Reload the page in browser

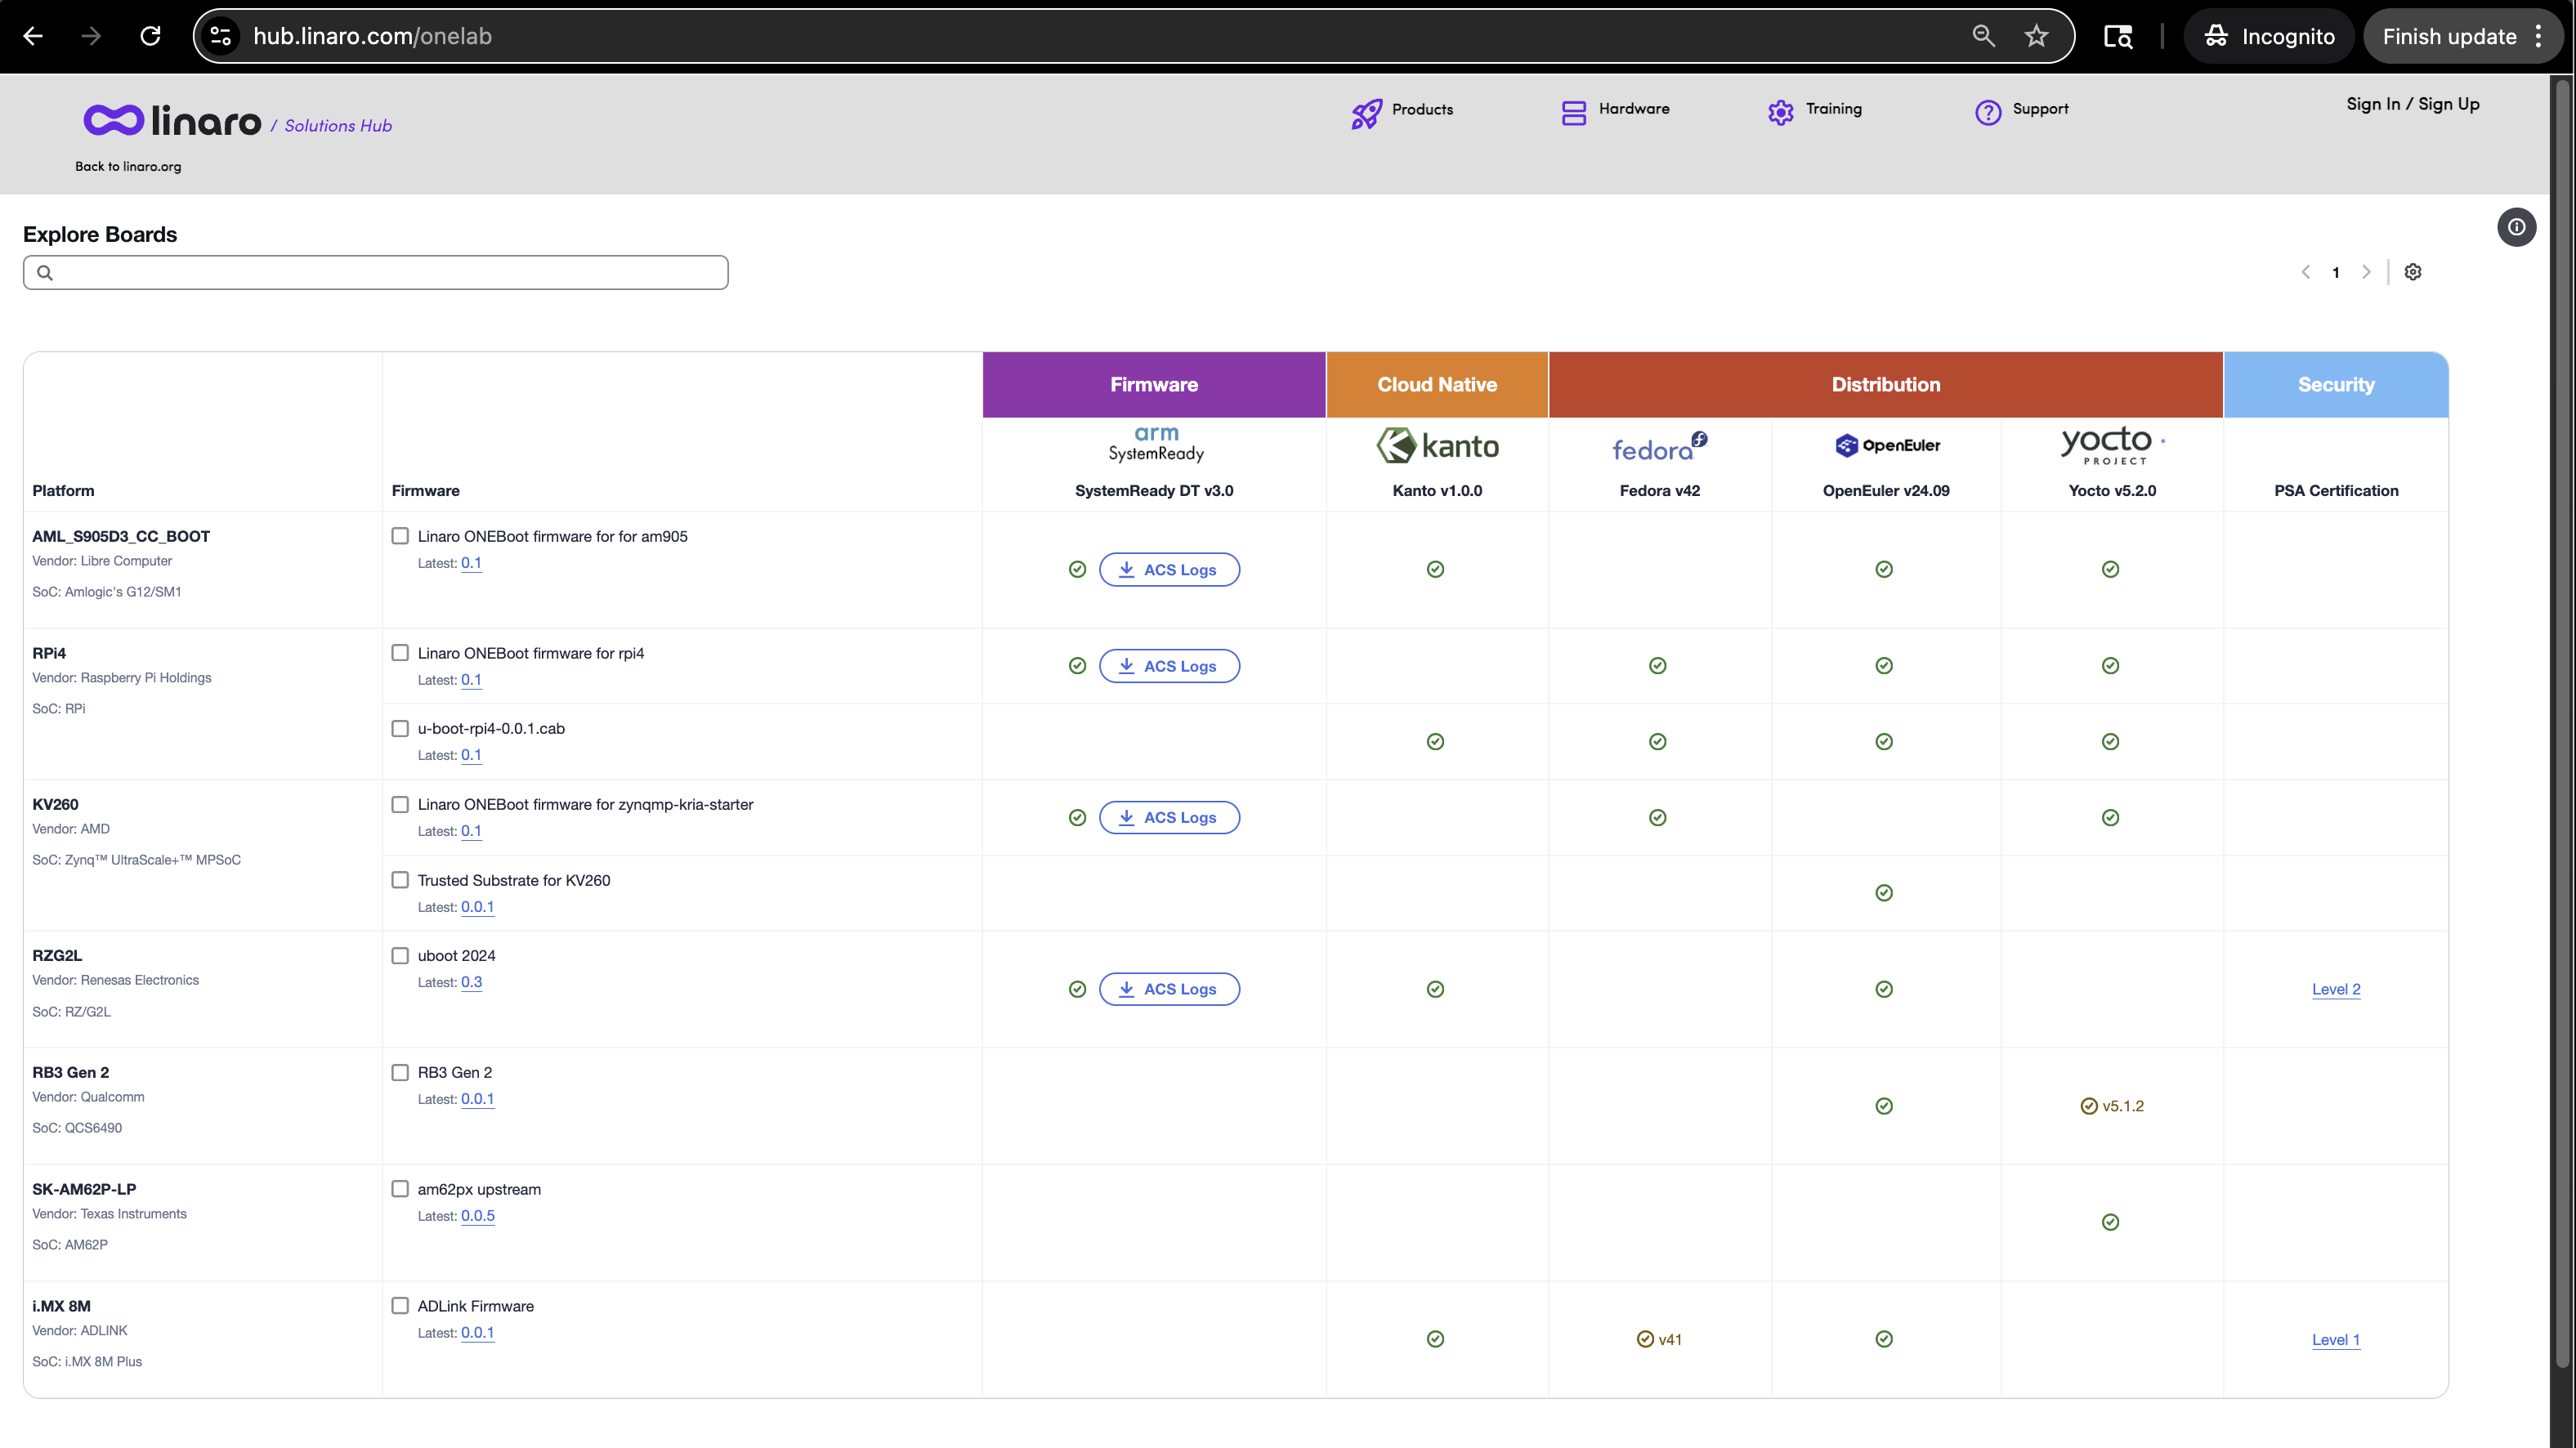click(x=150, y=37)
